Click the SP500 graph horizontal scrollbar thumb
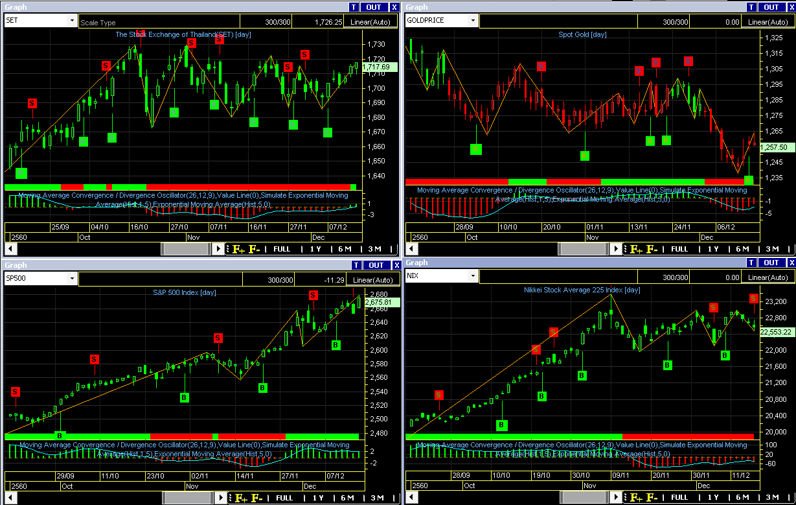 (188, 499)
